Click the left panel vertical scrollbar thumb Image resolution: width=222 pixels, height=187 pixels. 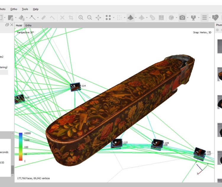[12, 169]
